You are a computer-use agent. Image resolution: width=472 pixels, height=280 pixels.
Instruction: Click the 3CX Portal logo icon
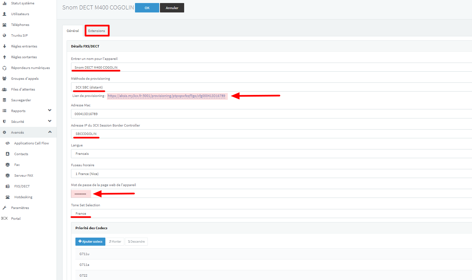click(4, 219)
